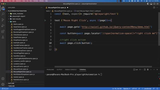Viewport: 160px width, 90px height.
Task: Open the Selection menu in menu bar
Action: coord(18,1)
